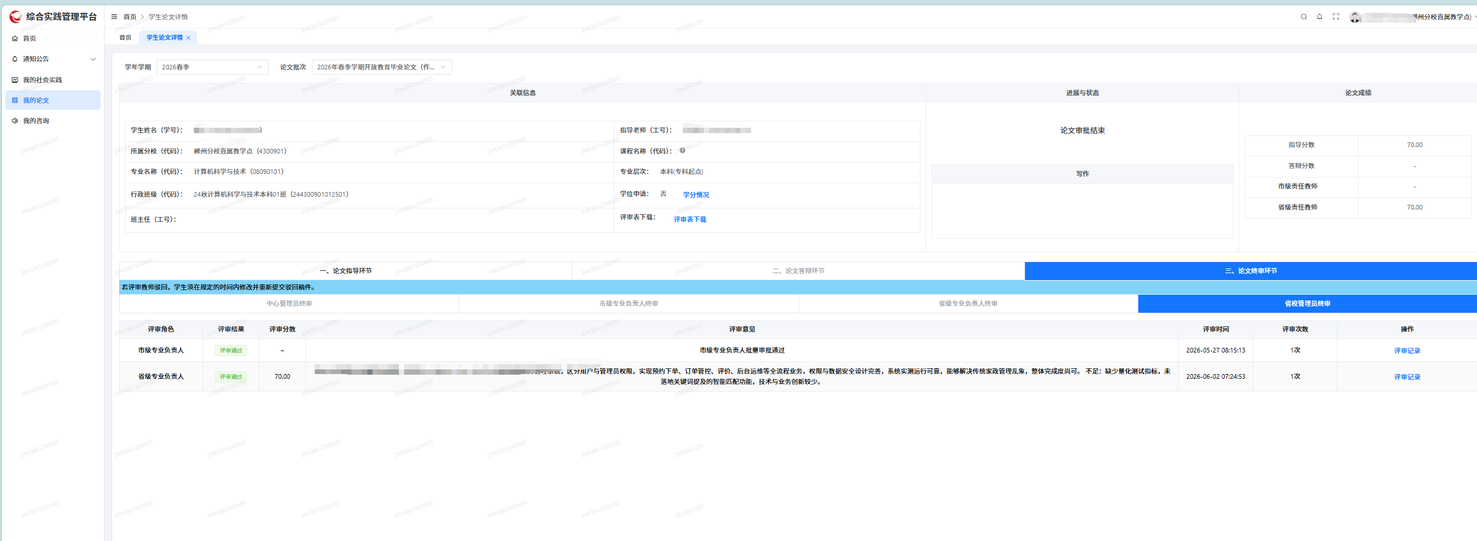The width and height of the screenshot is (1477, 541).
Task: Open the 中心管理员终审 sub-tab
Action: (289, 303)
